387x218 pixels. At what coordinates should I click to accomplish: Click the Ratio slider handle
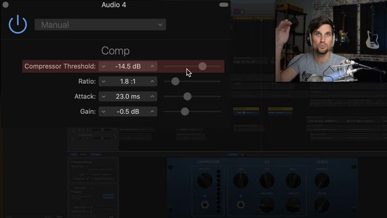tap(175, 81)
